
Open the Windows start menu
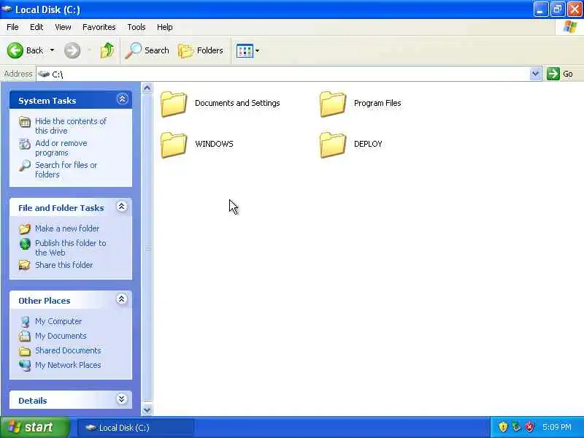34,427
